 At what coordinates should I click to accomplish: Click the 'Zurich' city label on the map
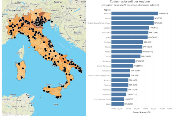(18, 3)
